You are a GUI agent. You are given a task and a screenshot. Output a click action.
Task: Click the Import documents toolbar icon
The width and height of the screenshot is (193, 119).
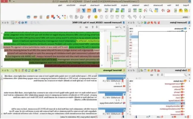tap(175, 11)
